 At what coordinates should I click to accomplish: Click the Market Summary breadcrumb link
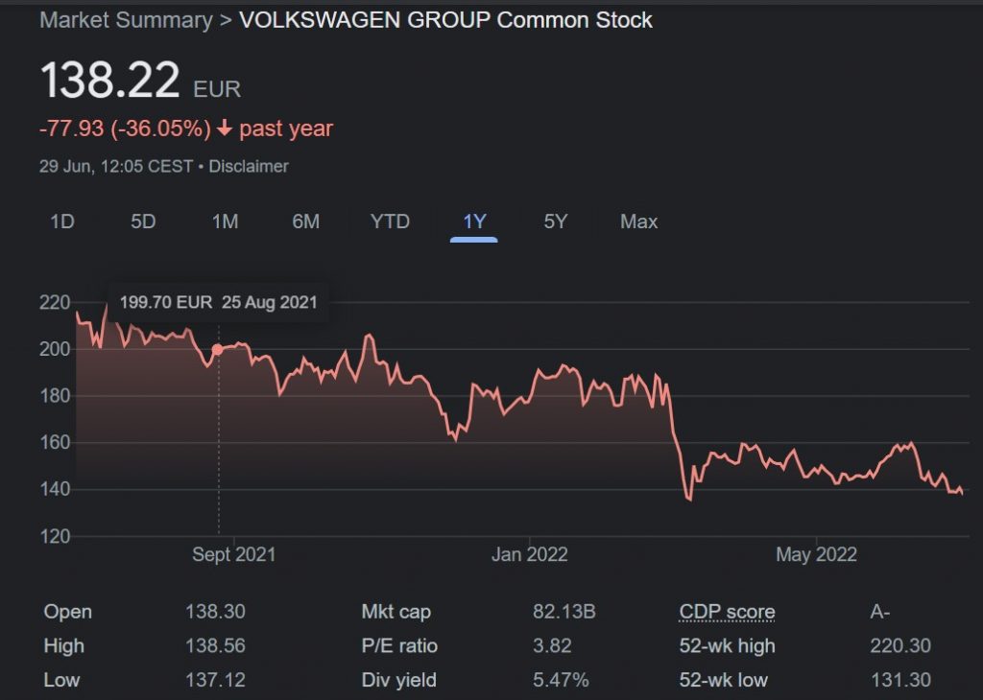coord(126,20)
